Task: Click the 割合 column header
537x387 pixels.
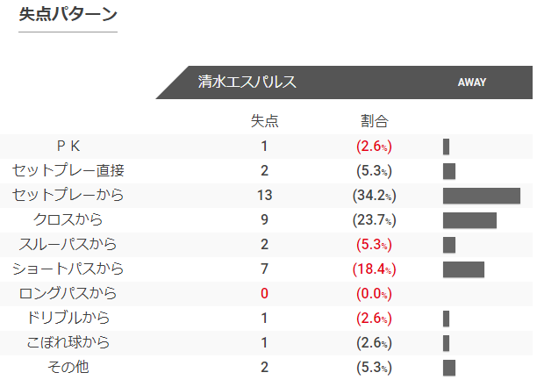Action: click(375, 121)
